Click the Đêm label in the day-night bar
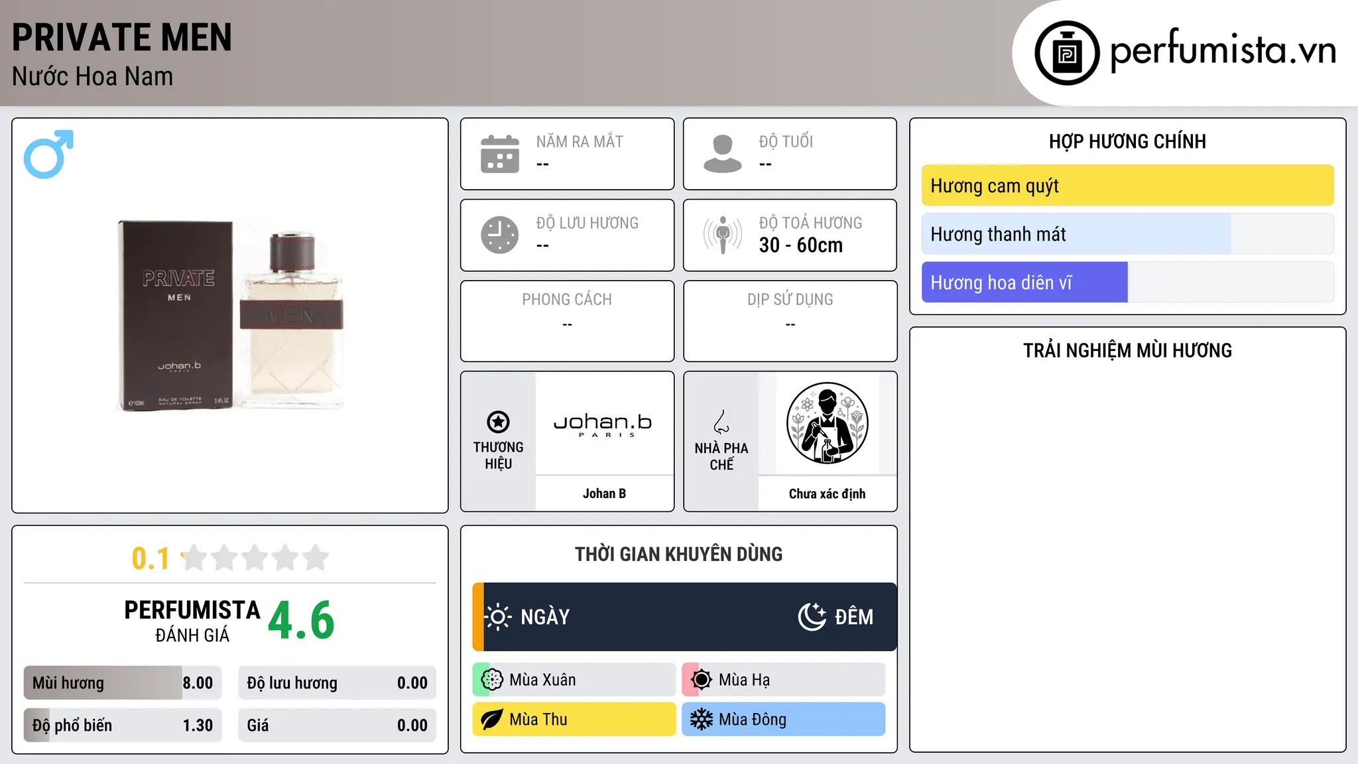The image size is (1358, 764). click(854, 617)
